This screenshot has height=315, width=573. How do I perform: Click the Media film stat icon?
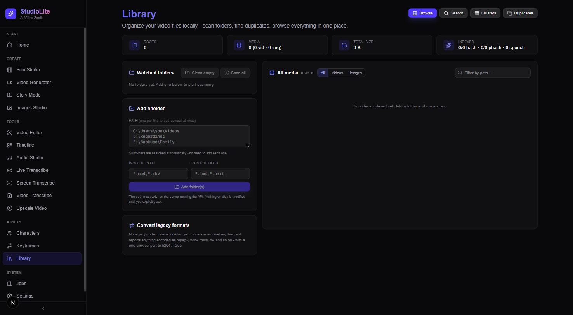(239, 45)
